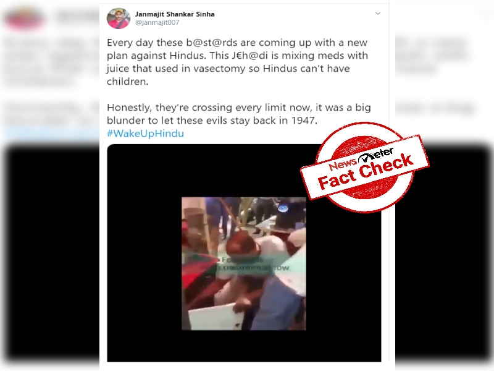This screenshot has height=371, width=494.
Task: Play the embedded video clip
Action: coord(243,263)
